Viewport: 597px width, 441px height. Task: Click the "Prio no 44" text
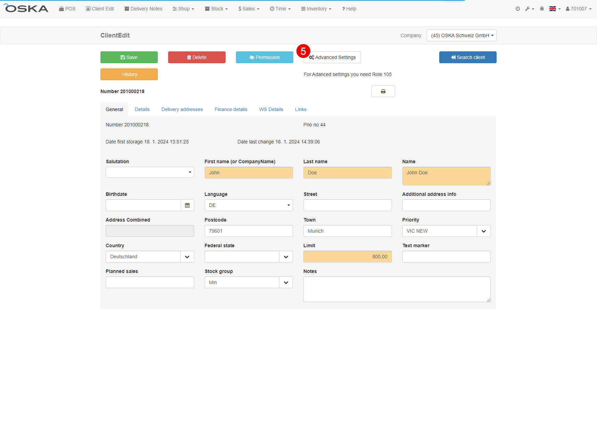coord(314,125)
